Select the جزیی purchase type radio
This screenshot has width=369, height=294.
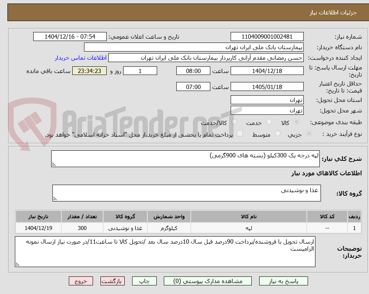[x=309, y=134]
